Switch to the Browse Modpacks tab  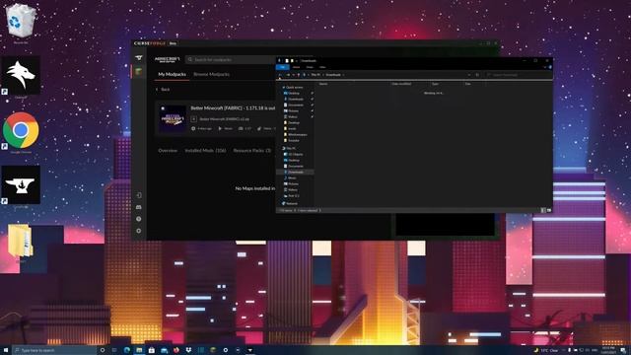pos(211,75)
